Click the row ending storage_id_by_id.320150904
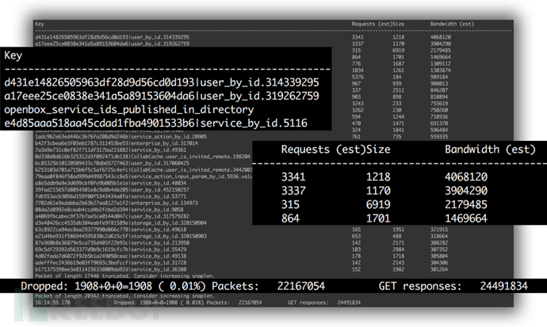Screen dimensions: 547x327 click(120, 222)
